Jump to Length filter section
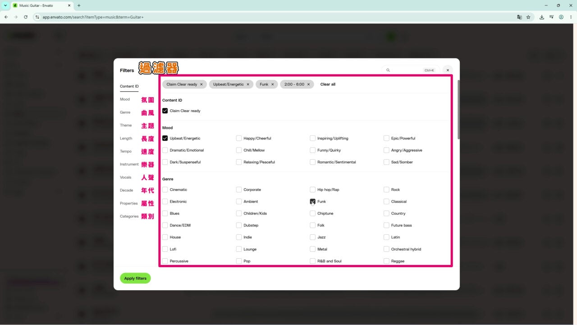The height and width of the screenshot is (325, 577). (x=126, y=139)
